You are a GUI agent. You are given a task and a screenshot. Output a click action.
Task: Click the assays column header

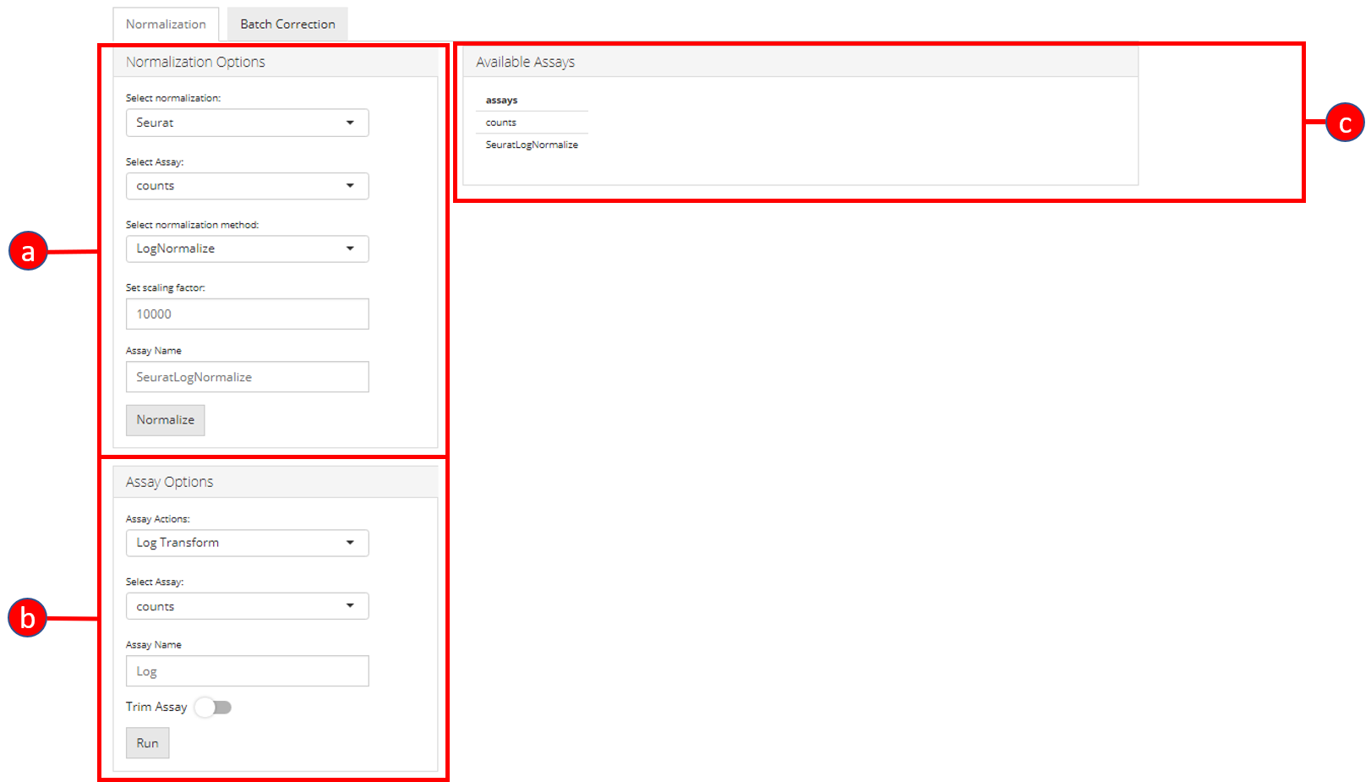click(x=502, y=100)
